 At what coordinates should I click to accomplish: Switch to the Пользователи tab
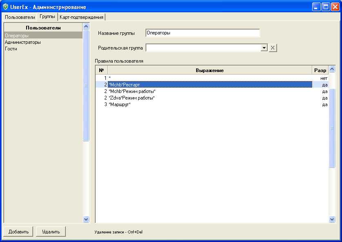(20, 17)
